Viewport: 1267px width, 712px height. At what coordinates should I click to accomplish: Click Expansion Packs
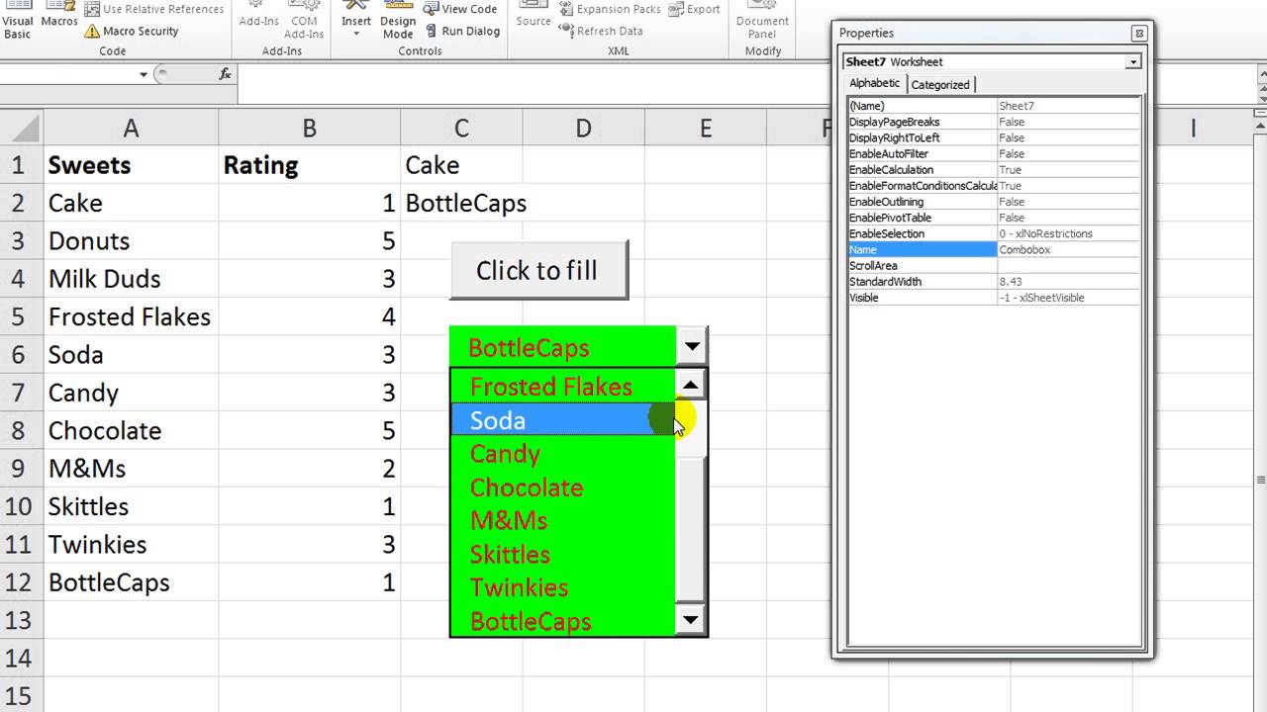(610, 9)
